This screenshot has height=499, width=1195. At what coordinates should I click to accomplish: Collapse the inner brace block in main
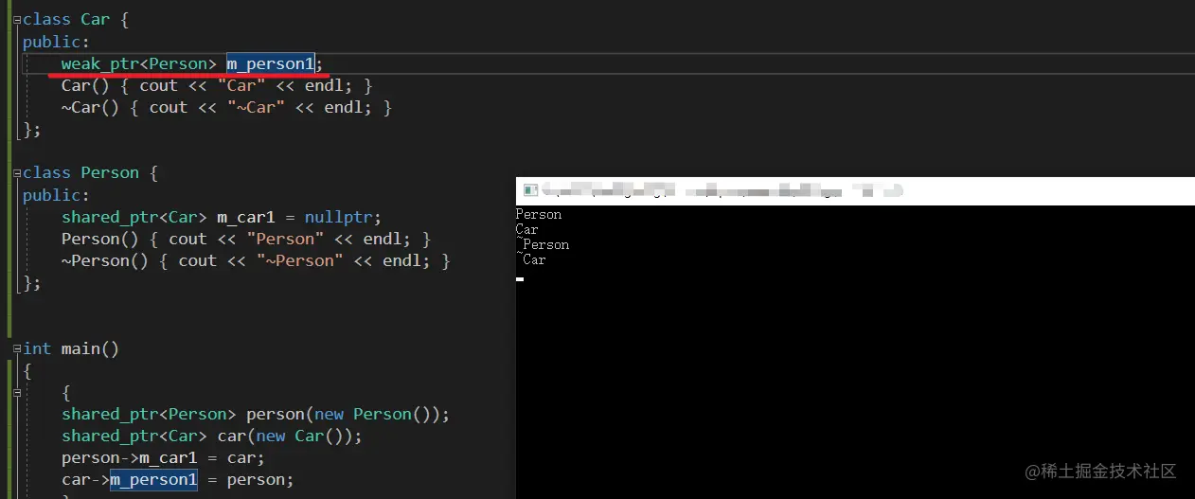[18, 392]
